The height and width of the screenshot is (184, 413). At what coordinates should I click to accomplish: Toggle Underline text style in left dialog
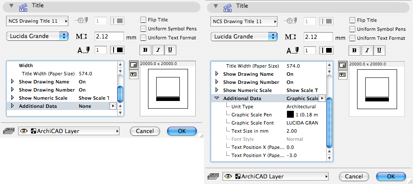click(x=170, y=50)
